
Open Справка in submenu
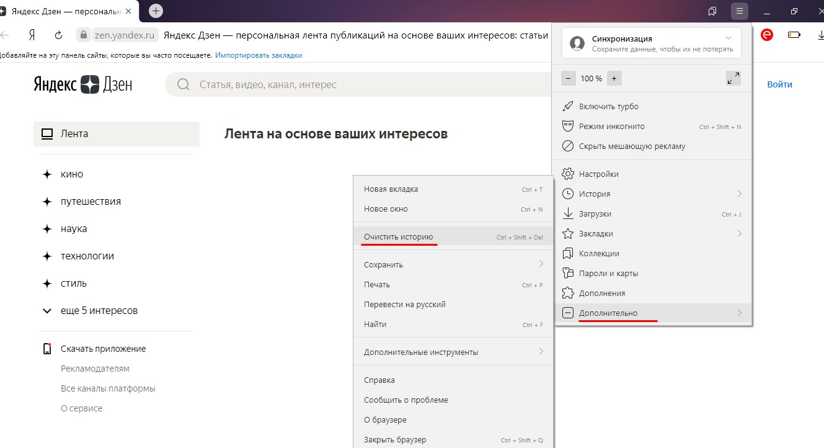[x=453, y=380]
